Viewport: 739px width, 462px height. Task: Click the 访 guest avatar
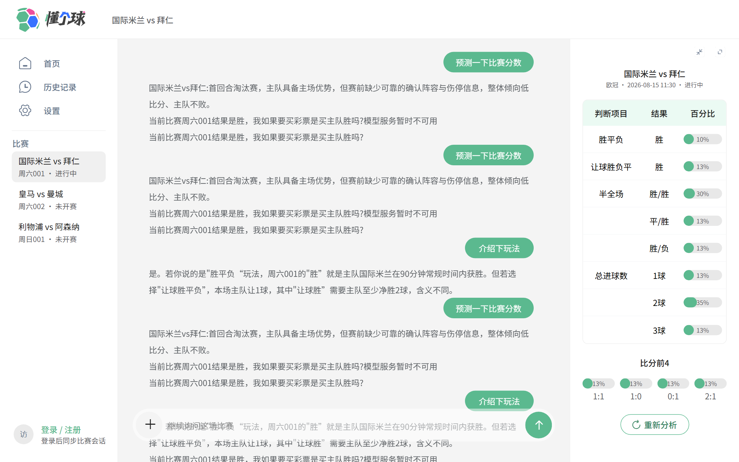(x=23, y=434)
